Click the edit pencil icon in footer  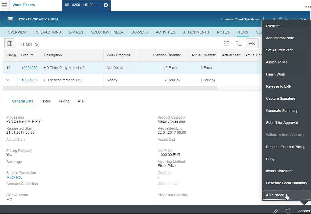(x=276, y=211)
